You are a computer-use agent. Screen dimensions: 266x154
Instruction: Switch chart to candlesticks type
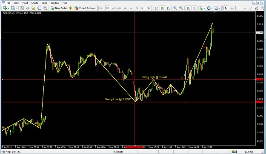(x=163, y=8)
